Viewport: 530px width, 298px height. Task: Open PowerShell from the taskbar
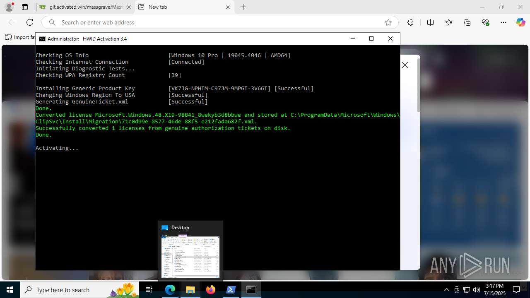point(231,290)
